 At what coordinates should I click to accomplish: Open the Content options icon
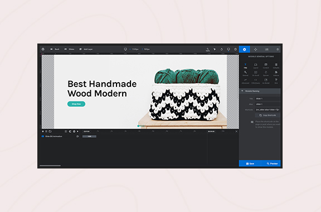click(x=266, y=66)
